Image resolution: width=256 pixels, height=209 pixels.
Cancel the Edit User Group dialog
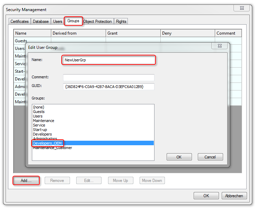pyautogui.click(x=210, y=157)
